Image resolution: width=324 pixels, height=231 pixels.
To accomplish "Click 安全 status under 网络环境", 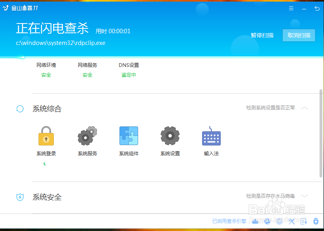I will (46, 75).
